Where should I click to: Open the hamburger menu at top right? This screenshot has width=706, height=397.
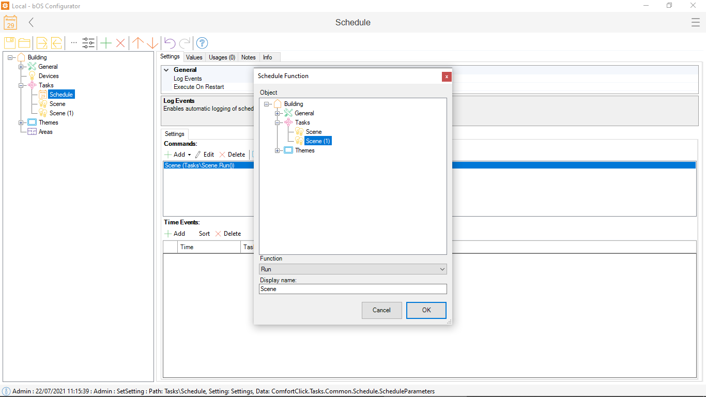click(x=695, y=22)
